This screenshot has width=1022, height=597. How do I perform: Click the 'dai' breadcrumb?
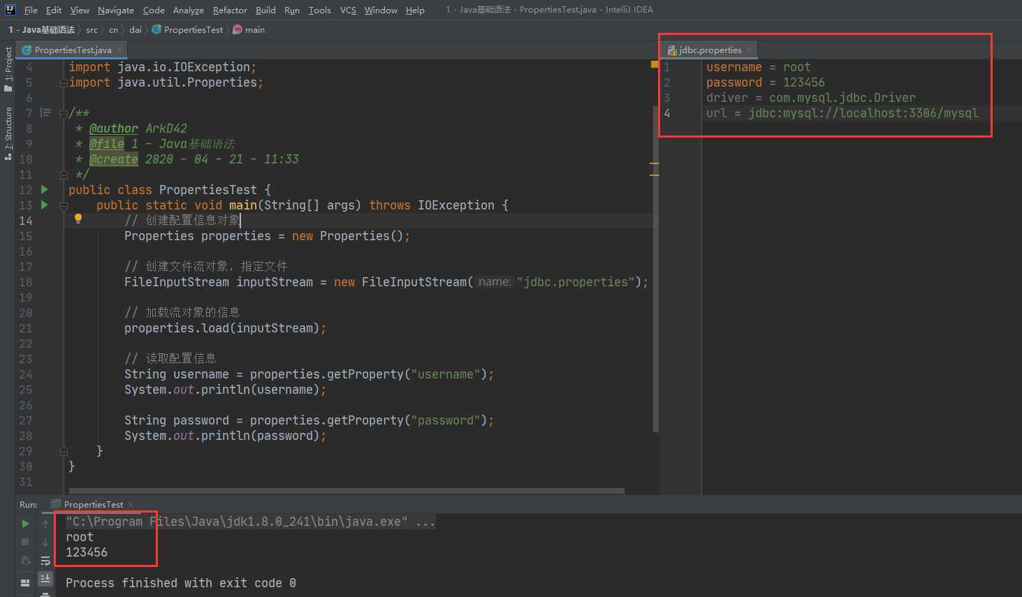(x=135, y=29)
